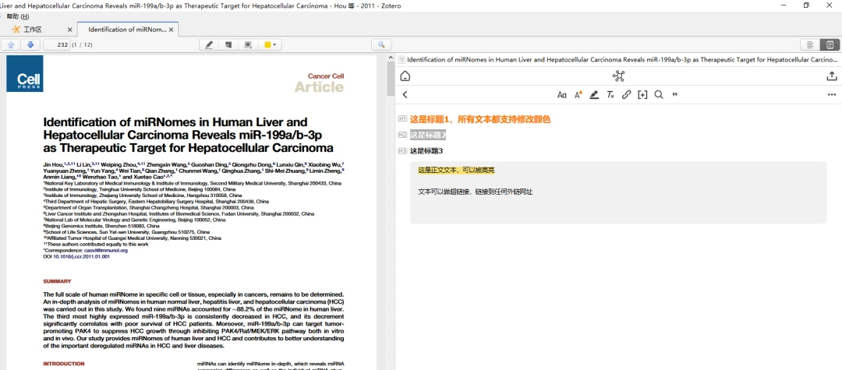Click page number field showing 232
Viewport: 842px width, 370px height.
(57, 44)
